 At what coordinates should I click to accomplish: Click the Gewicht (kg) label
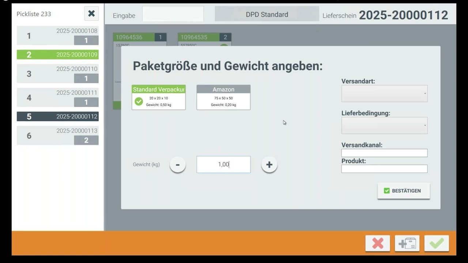click(x=146, y=164)
